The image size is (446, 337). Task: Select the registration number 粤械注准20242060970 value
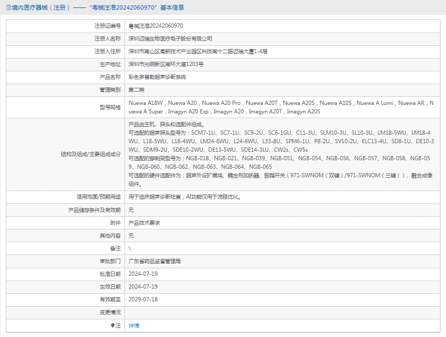click(156, 26)
